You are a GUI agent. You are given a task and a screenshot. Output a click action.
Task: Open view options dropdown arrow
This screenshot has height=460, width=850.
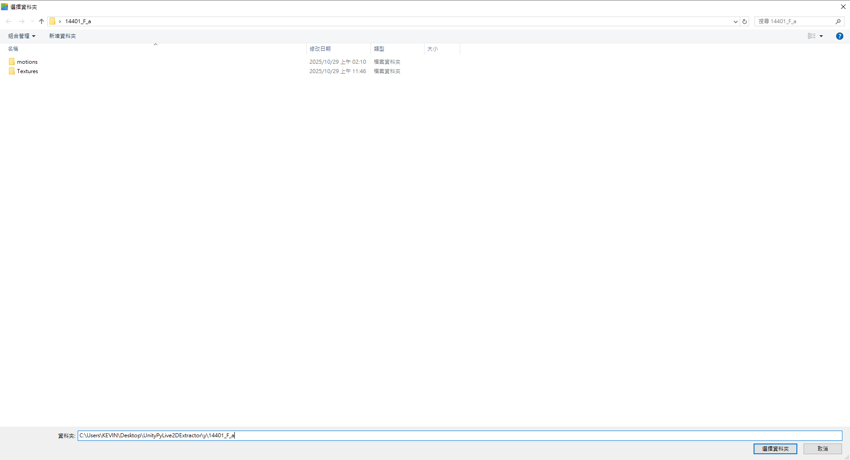(x=821, y=36)
